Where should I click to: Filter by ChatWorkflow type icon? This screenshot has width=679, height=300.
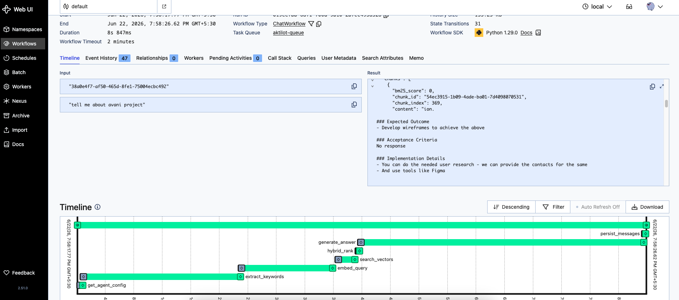pyautogui.click(x=311, y=24)
